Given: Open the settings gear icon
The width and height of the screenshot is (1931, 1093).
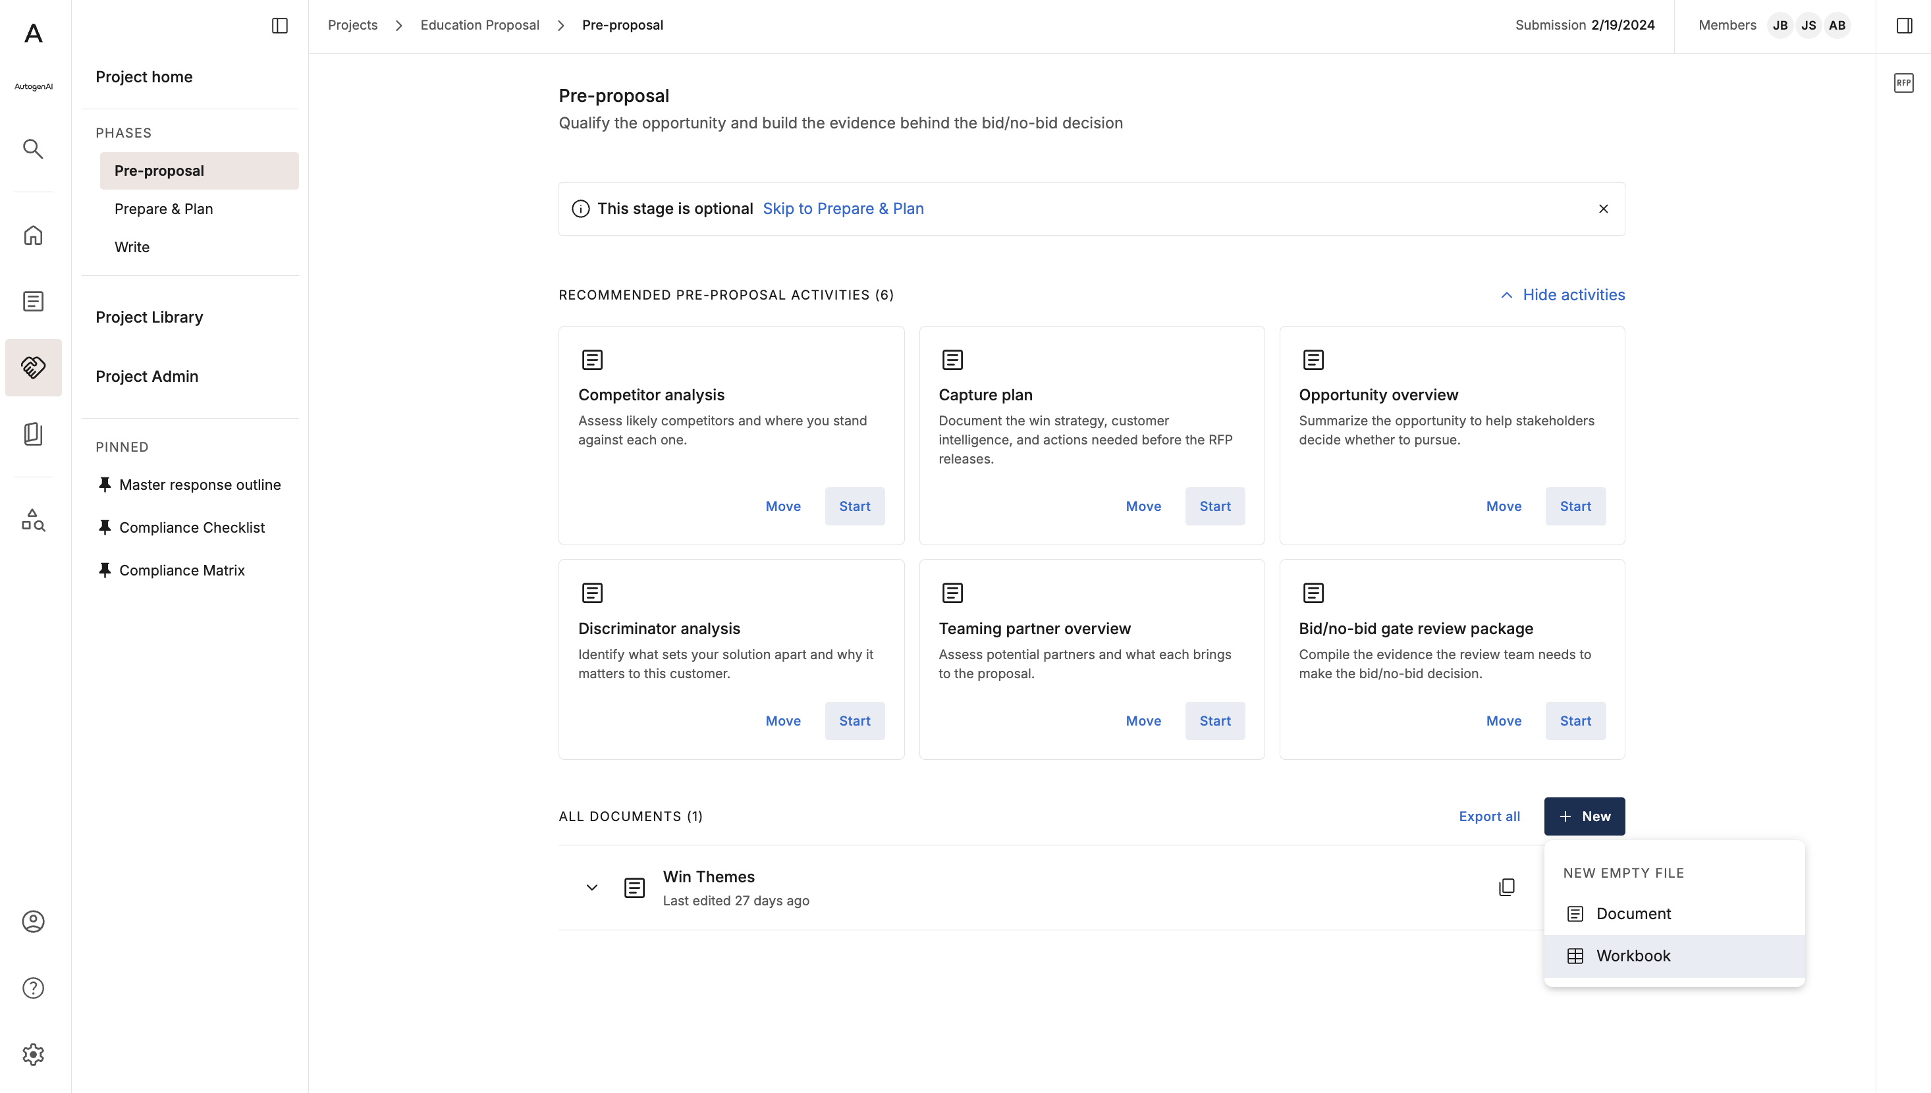Looking at the screenshot, I should click(x=33, y=1054).
